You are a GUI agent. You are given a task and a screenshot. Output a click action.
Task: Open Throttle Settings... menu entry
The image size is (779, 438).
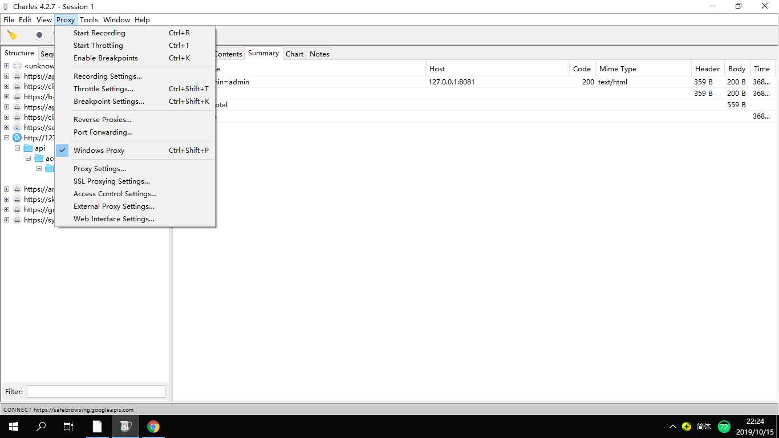coord(135,89)
